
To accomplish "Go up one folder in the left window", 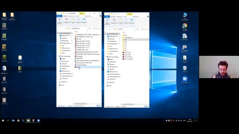I will [66, 28].
